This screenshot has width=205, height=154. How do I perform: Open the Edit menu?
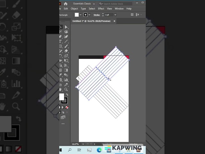point(66,9)
